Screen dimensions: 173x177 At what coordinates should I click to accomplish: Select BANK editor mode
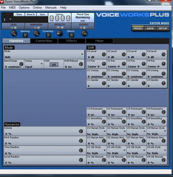click(x=150, y=28)
